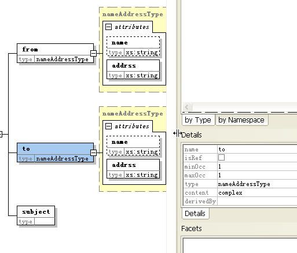Select 'addrss' attribute in the 'from' group

(x=133, y=69)
